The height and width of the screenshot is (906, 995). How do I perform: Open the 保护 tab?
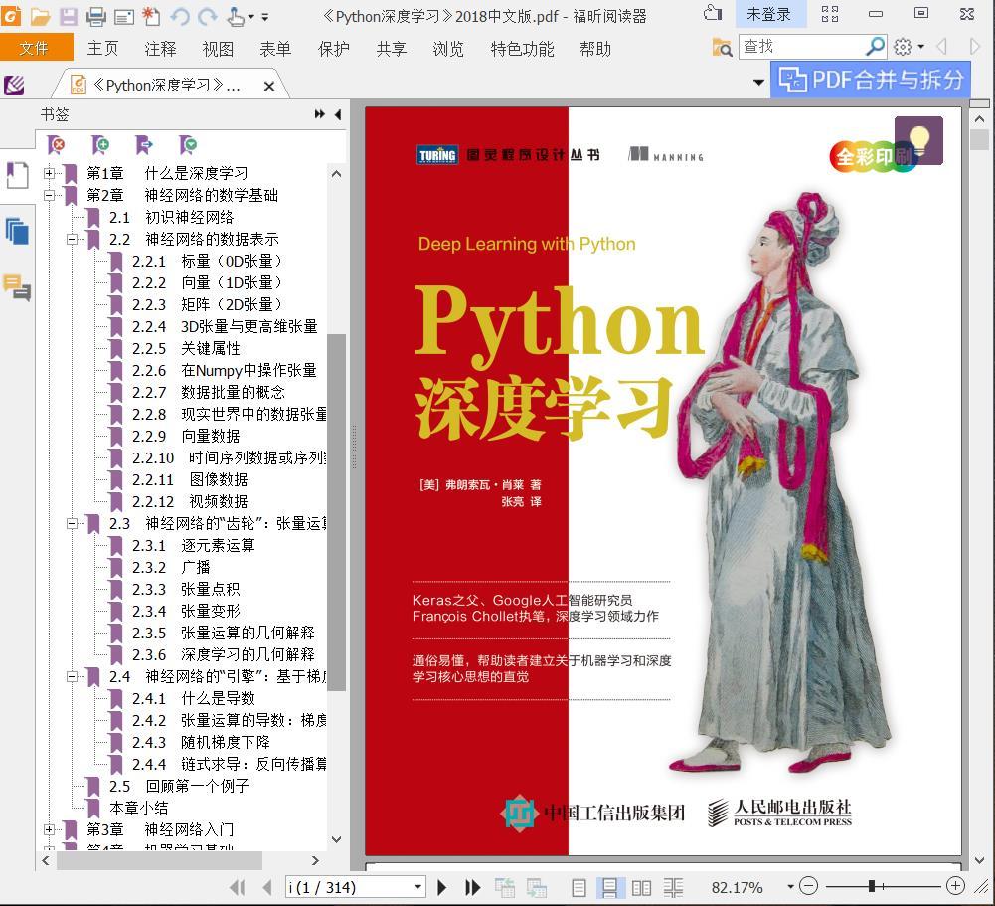coord(334,49)
